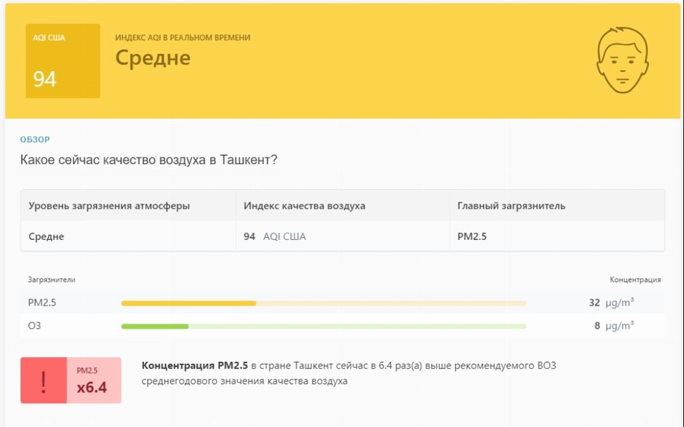The image size is (684, 427).
Task: Click the AQI США link in table
Action: pos(284,237)
